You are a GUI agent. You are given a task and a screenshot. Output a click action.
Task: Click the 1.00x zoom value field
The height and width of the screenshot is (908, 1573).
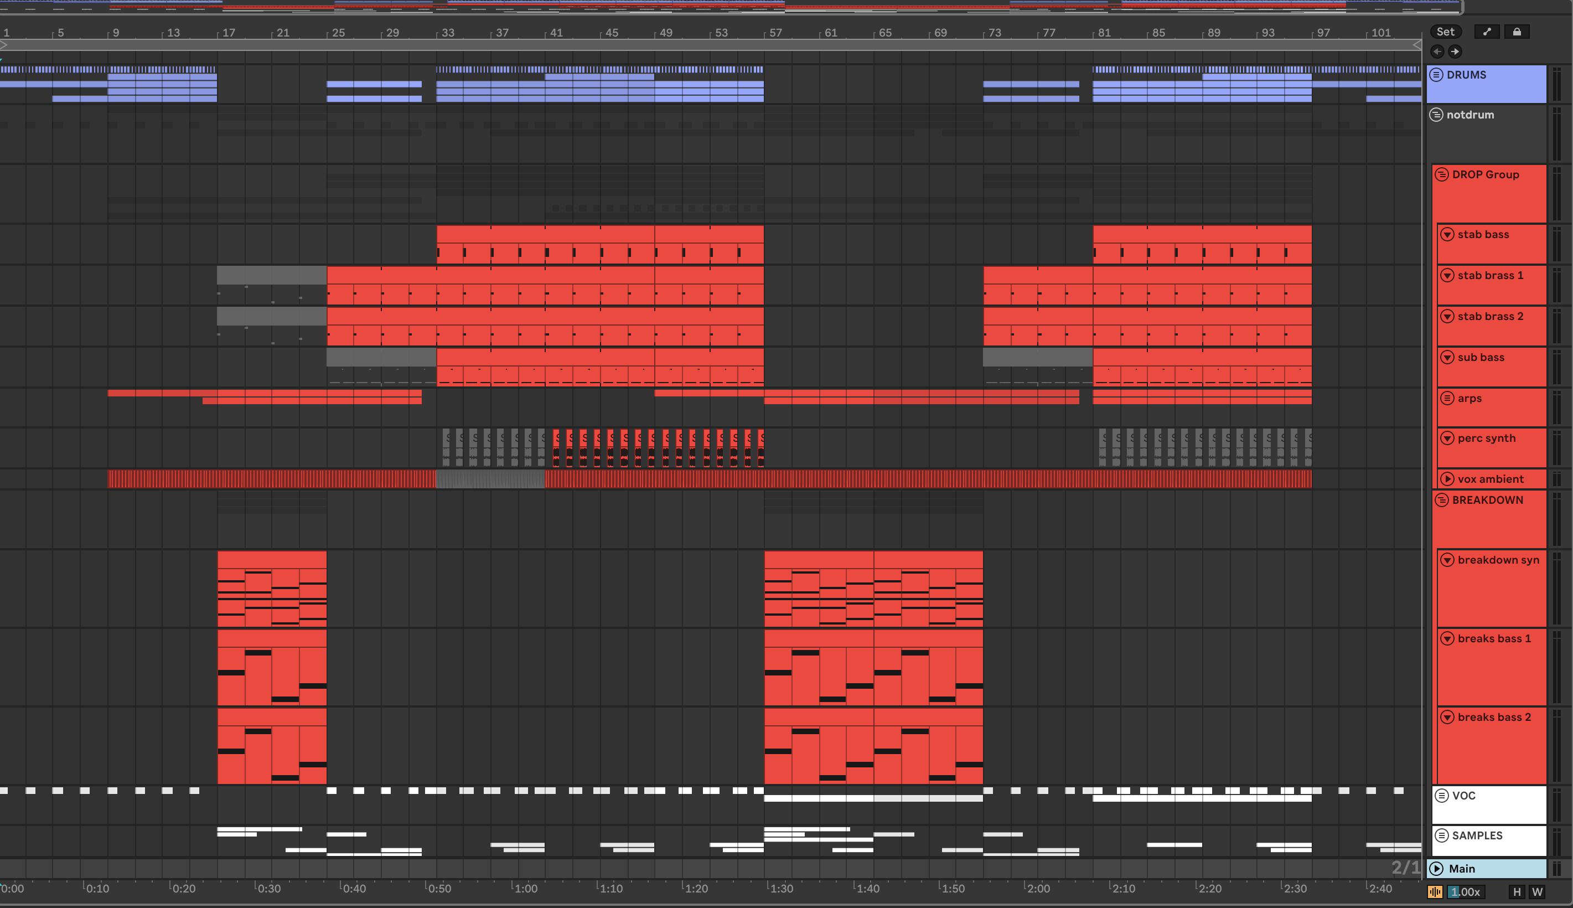[1466, 892]
